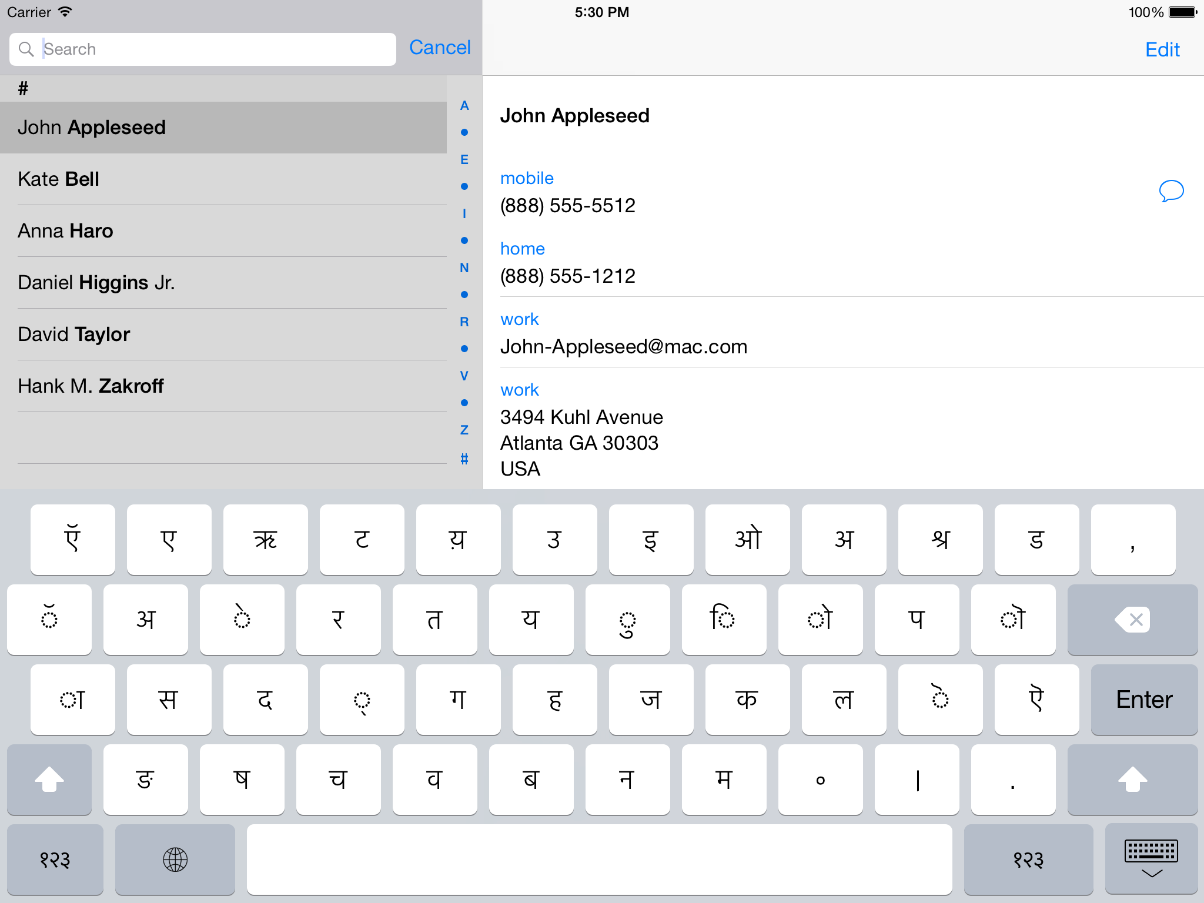Tap the space bar
This screenshot has width=1204, height=903.
click(600, 859)
